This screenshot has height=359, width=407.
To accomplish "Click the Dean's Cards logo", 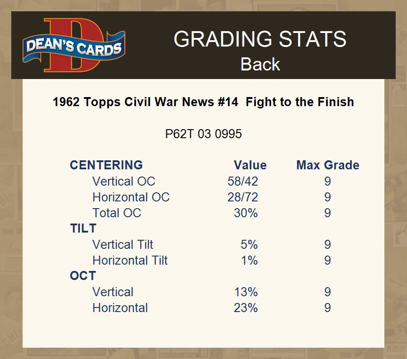I will pyautogui.click(x=74, y=46).
